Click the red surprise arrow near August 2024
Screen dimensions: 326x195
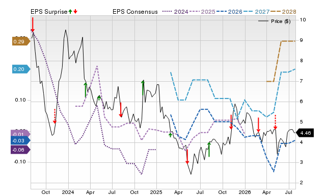click(121, 110)
